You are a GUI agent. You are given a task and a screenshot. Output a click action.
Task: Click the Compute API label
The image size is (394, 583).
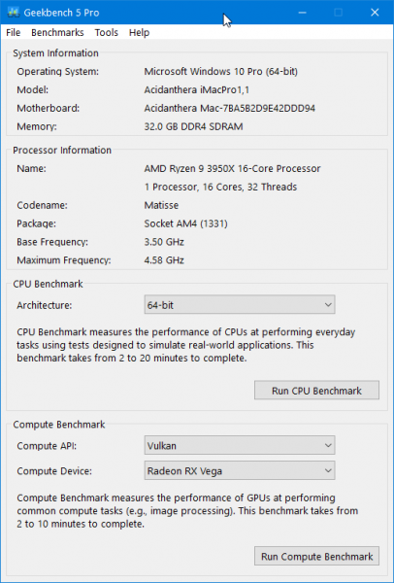46,445
